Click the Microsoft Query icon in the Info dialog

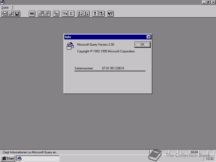coord(70,46)
